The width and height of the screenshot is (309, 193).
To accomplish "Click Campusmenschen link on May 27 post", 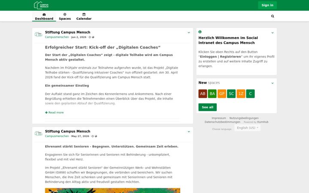I will pos(57,136).
